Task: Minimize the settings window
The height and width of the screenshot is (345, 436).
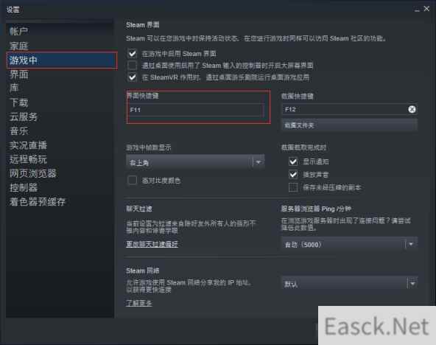Action: pos(417,10)
